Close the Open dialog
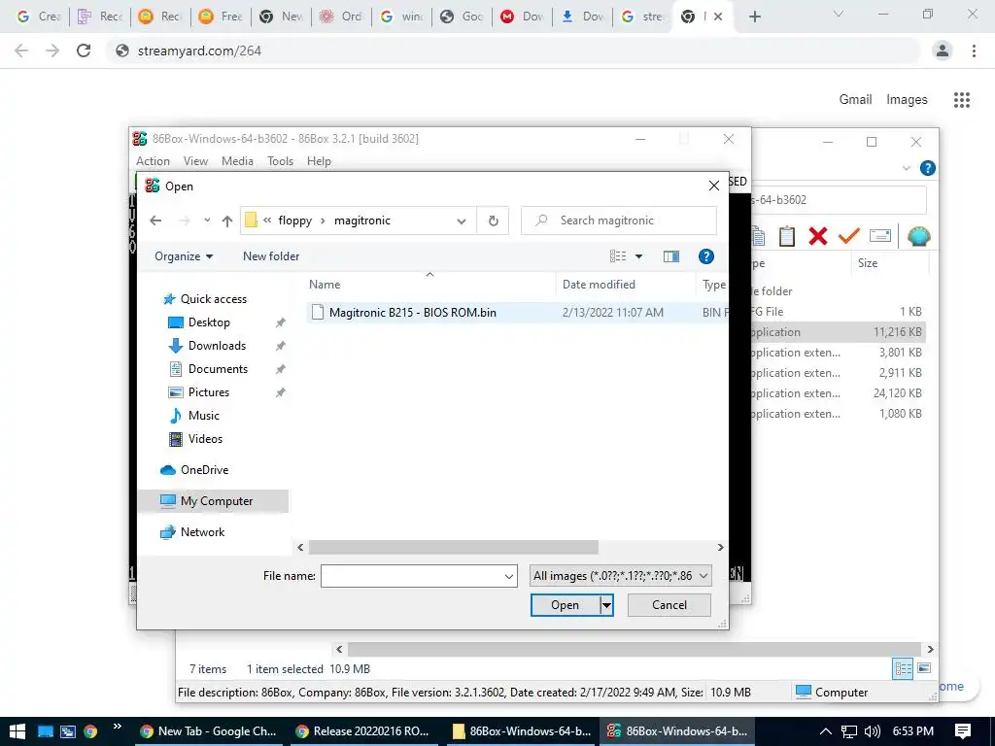 [x=714, y=186]
